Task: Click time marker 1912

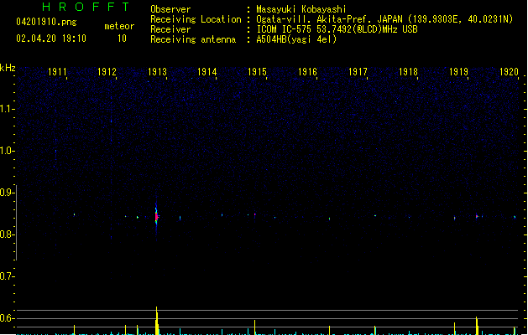Action: pyautogui.click(x=107, y=72)
